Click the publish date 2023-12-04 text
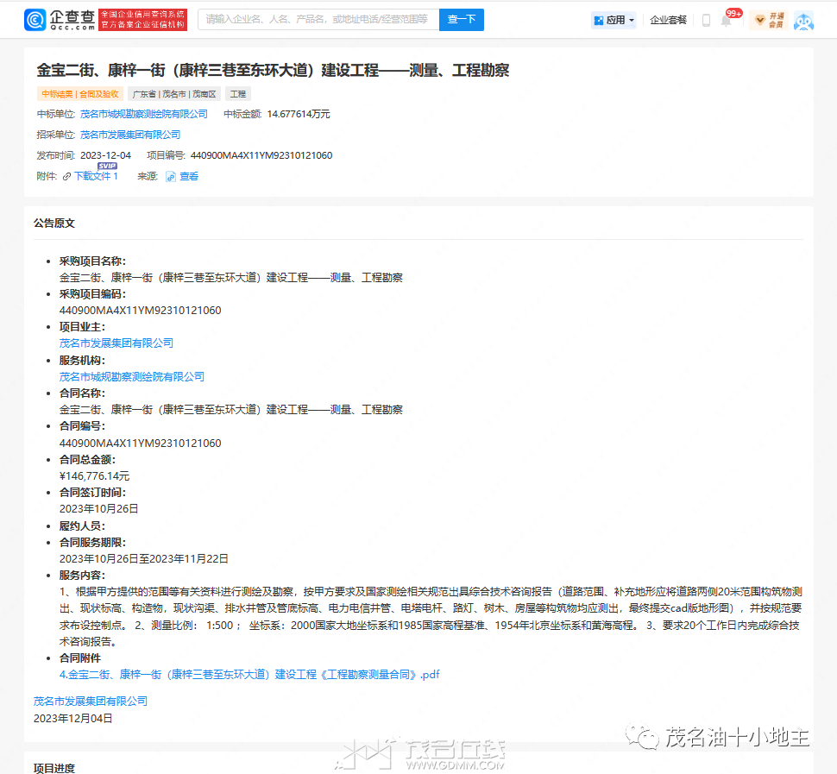Viewport: 837px width, 774px height. point(105,155)
